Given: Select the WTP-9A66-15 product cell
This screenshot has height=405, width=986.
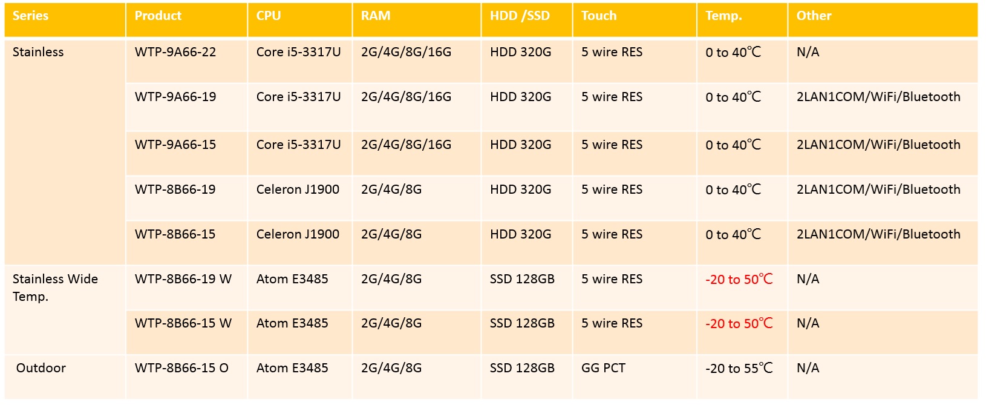Looking at the screenshot, I should click(x=175, y=145).
